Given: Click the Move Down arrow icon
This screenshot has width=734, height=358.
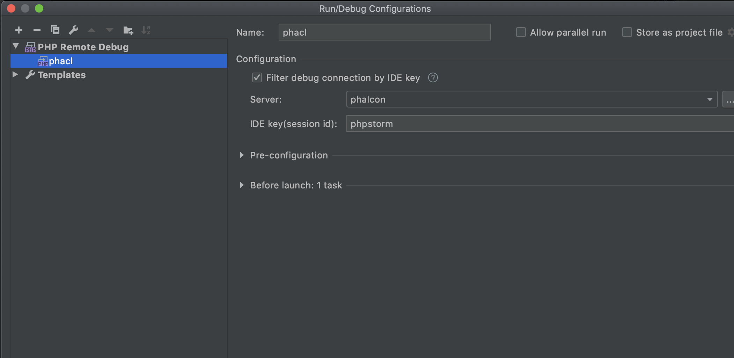Looking at the screenshot, I should click(110, 30).
